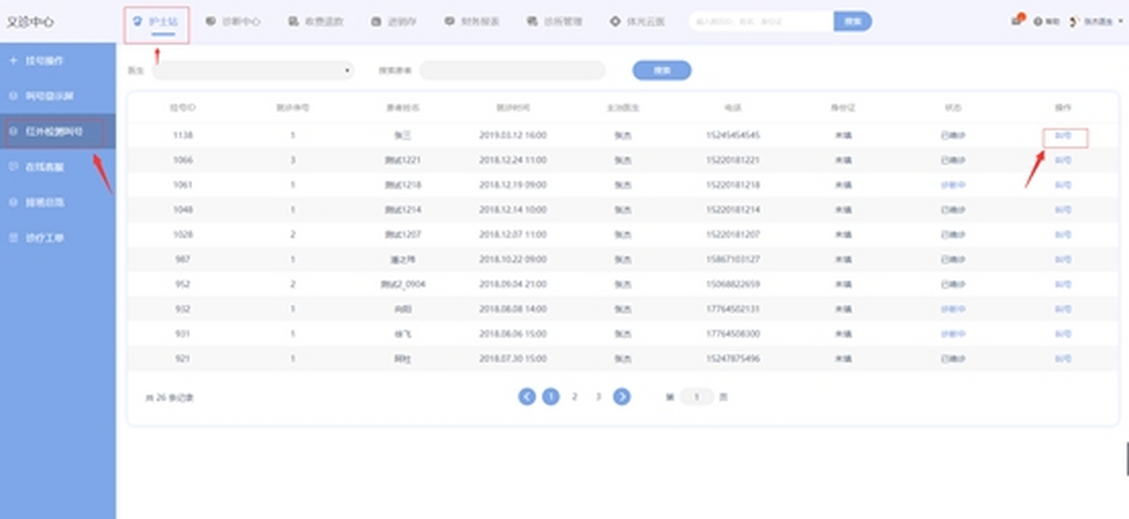
Task: Click the previous page arrow
Action: tap(527, 397)
